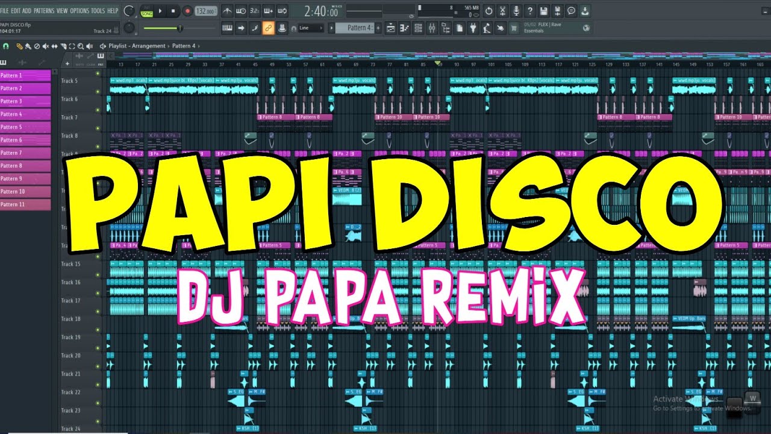
Task: Mute Track 6 with its green LED
Action: click(98, 109)
